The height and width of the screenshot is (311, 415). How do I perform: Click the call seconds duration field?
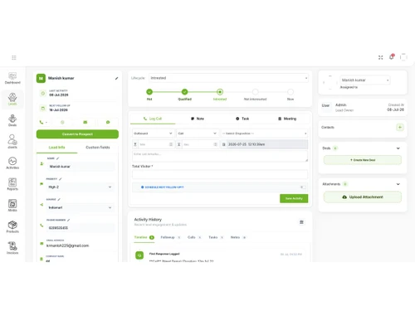200,144
